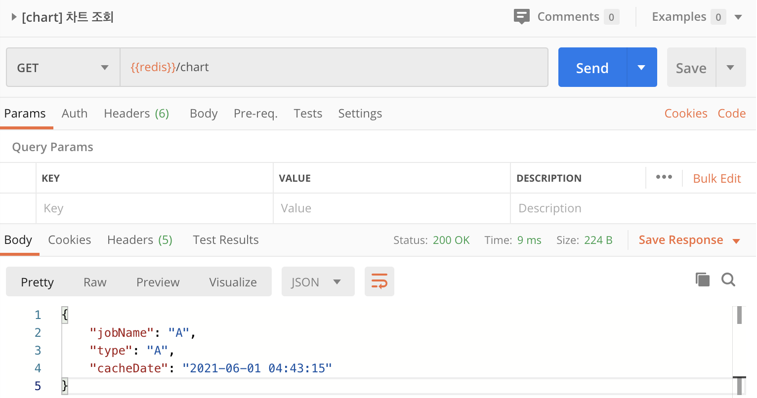The width and height of the screenshot is (757, 398).
Task: Switch to the Tests tab
Action: click(308, 114)
